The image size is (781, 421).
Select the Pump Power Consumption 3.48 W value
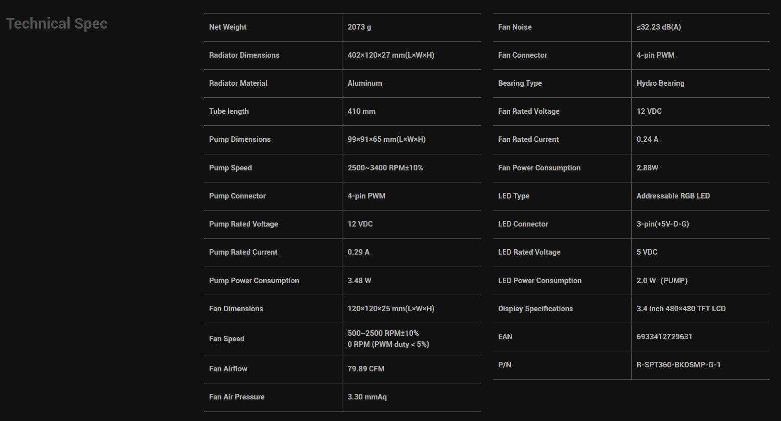coord(359,281)
